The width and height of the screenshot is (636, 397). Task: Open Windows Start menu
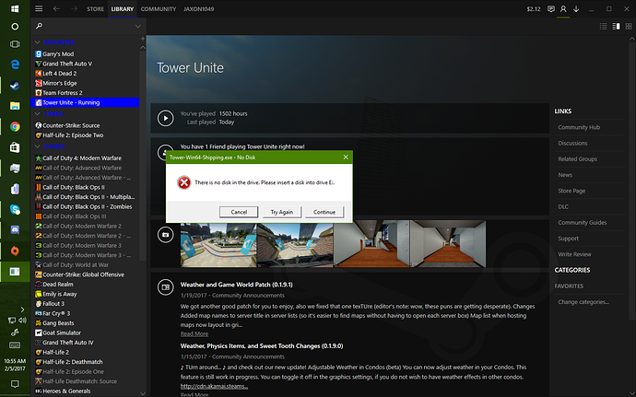point(15,8)
